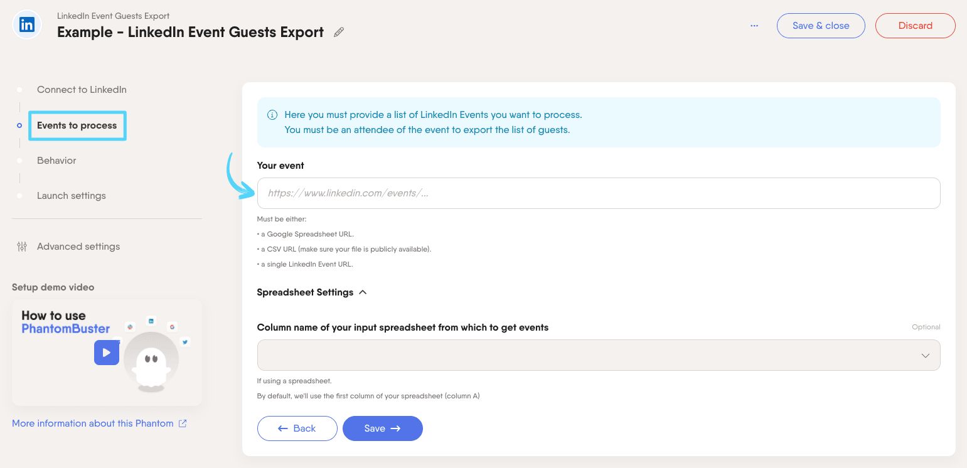Open Advanced settings
The width and height of the screenshot is (967, 468).
coord(78,247)
